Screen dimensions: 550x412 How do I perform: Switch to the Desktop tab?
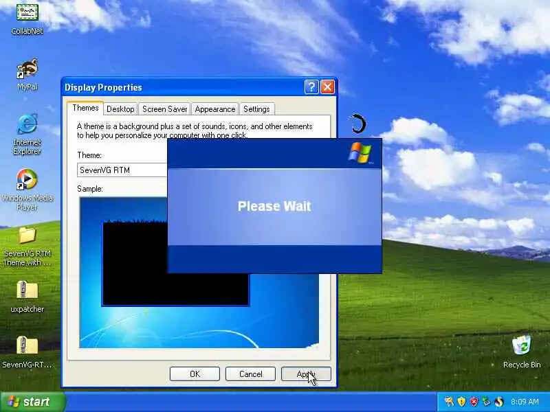click(120, 109)
